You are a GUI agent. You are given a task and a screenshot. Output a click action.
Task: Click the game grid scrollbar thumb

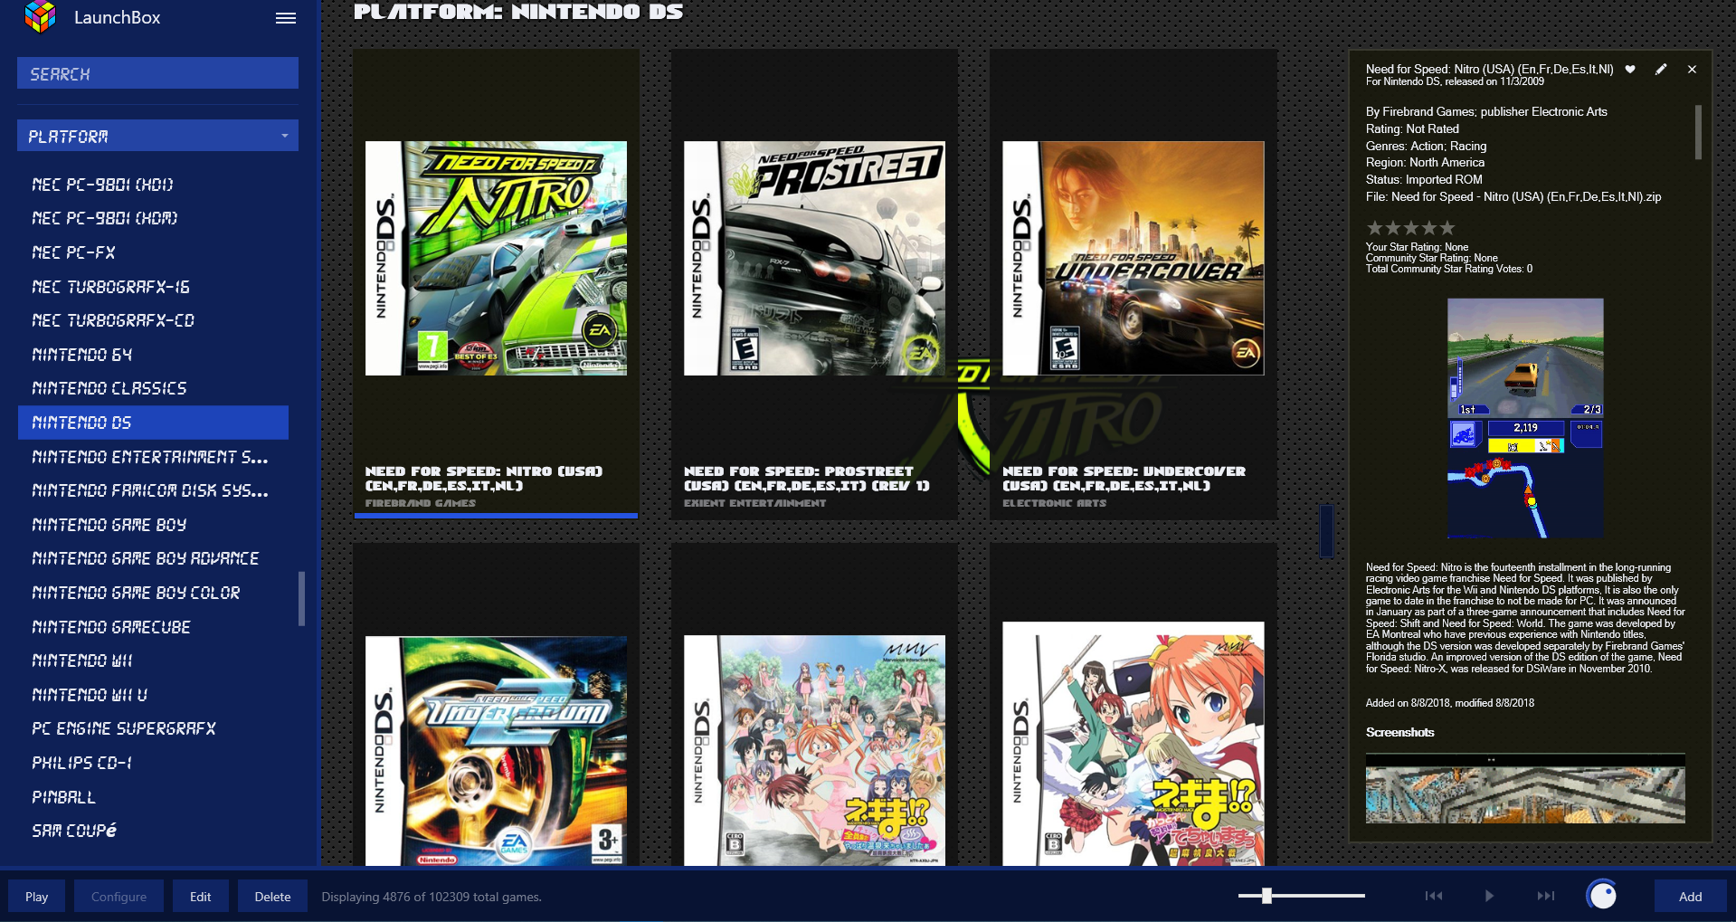pos(1326,531)
